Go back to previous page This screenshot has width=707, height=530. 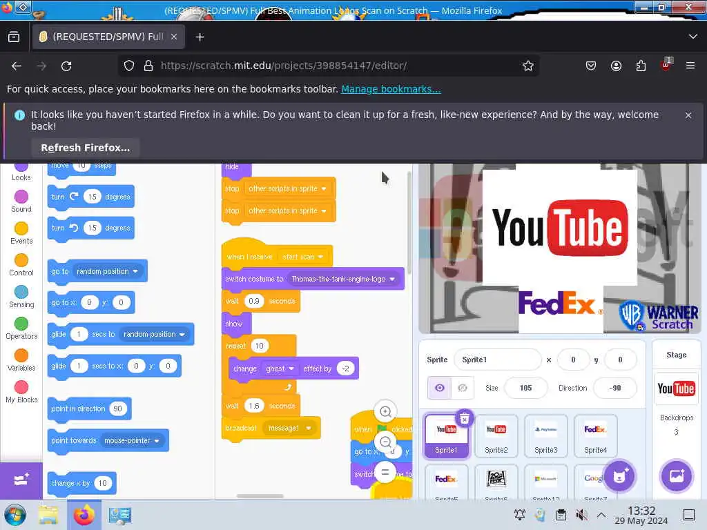tap(17, 66)
